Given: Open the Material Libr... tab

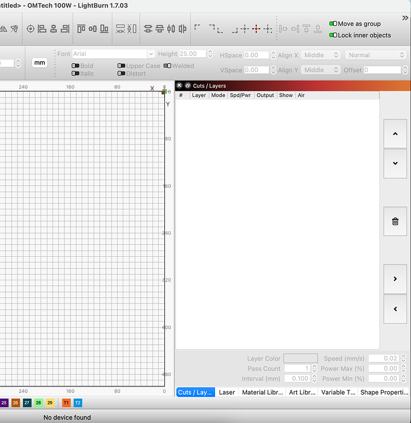Looking at the screenshot, I should pyautogui.click(x=262, y=392).
